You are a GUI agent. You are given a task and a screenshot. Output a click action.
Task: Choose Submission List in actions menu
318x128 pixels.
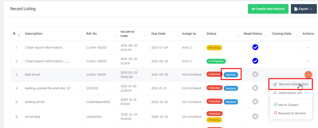290,93
